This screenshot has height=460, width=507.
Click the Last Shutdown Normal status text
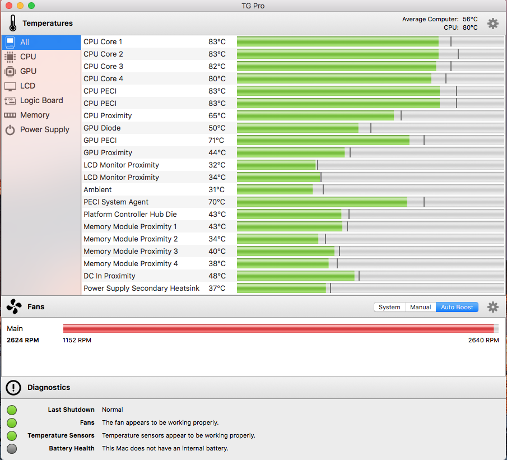tap(112, 410)
